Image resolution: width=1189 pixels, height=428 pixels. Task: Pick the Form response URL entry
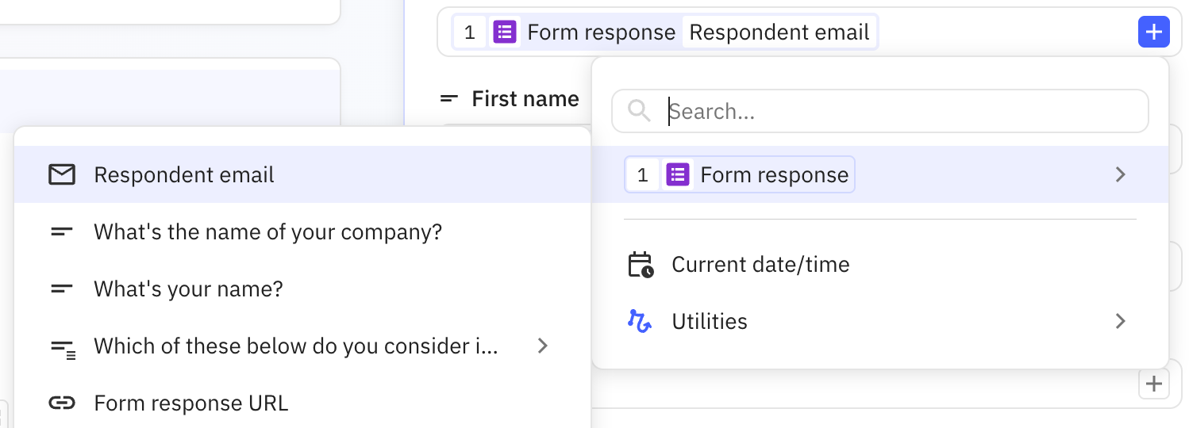tap(190, 403)
